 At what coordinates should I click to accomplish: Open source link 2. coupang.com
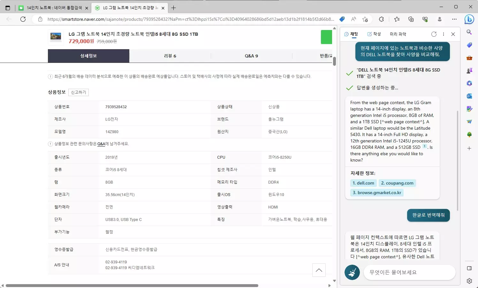click(397, 183)
